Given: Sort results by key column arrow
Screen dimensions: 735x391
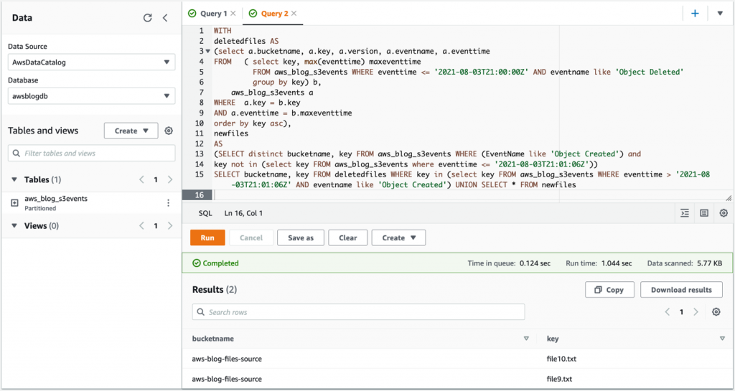Looking at the screenshot, I should point(722,339).
